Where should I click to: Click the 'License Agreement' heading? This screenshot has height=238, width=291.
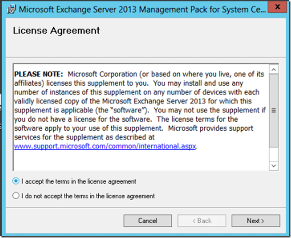pos(56,31)
